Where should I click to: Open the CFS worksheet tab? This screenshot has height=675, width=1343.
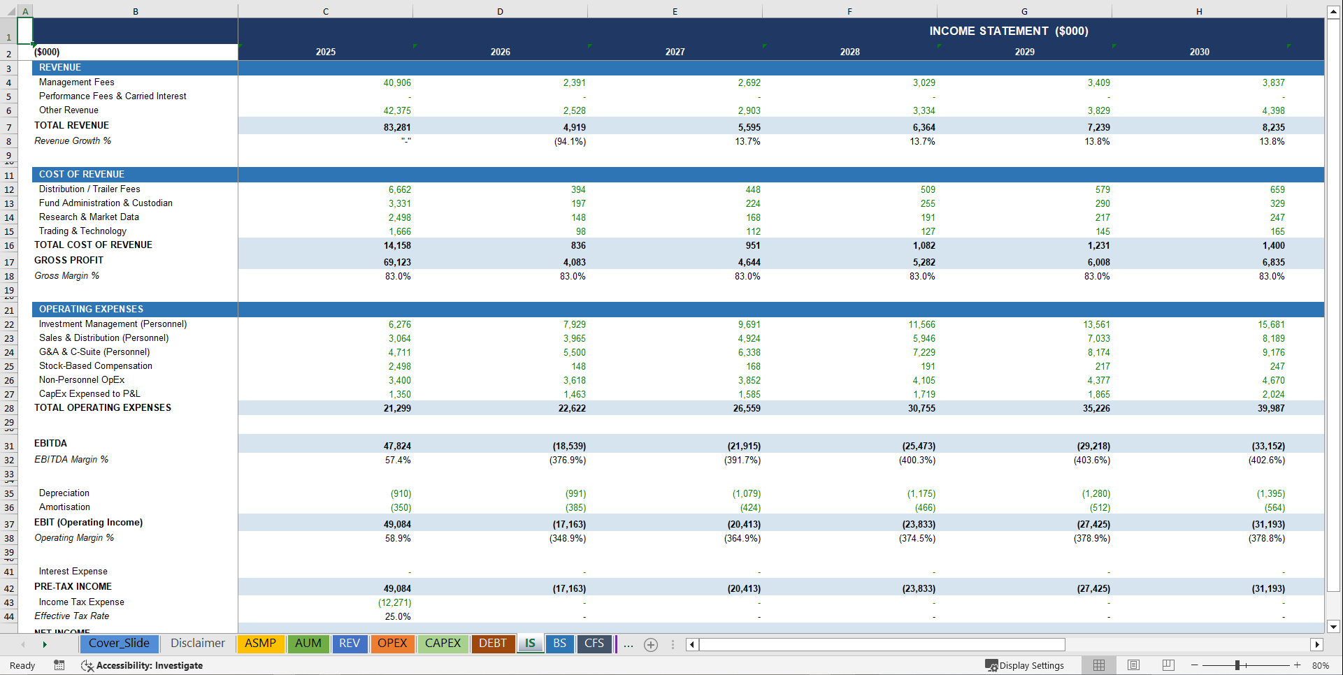coord(594,644)
